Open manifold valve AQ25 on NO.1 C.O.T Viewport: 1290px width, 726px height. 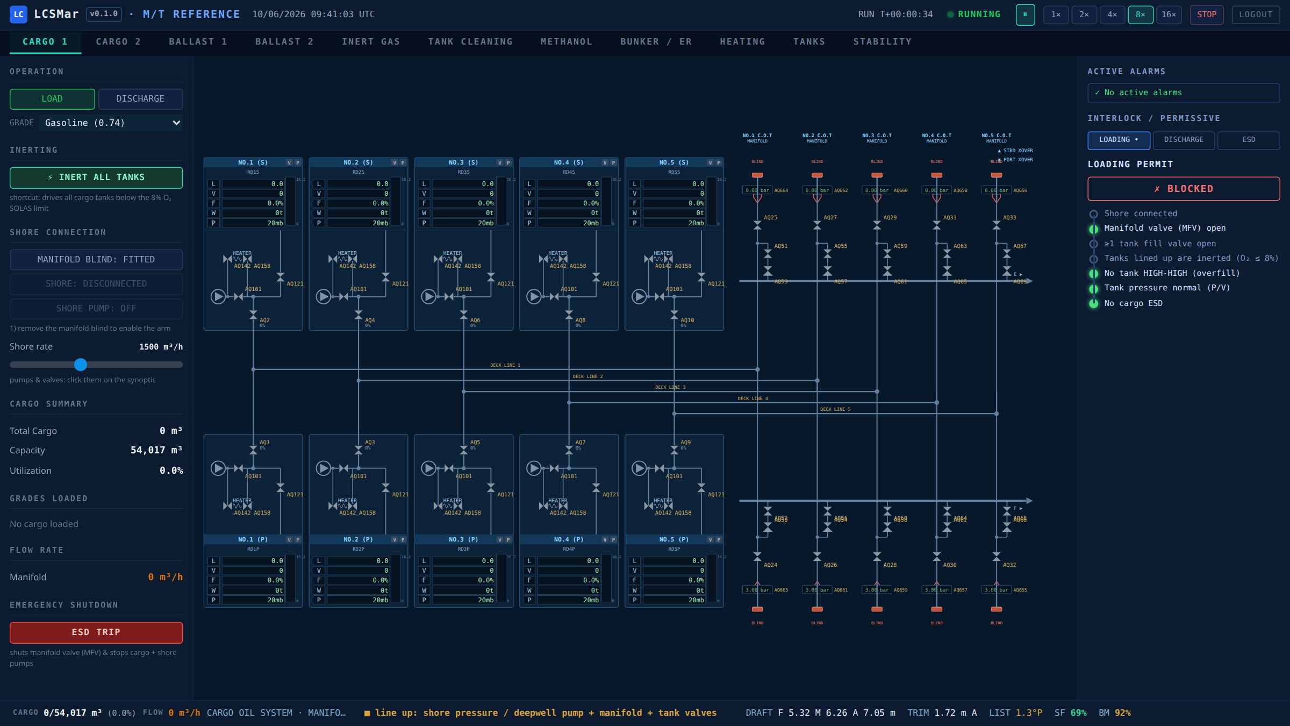(757, 225)
